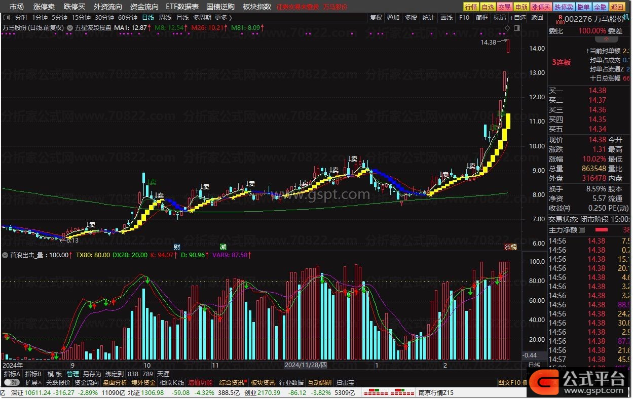Click the yellow 申新 button

click(x=521, y=7)
